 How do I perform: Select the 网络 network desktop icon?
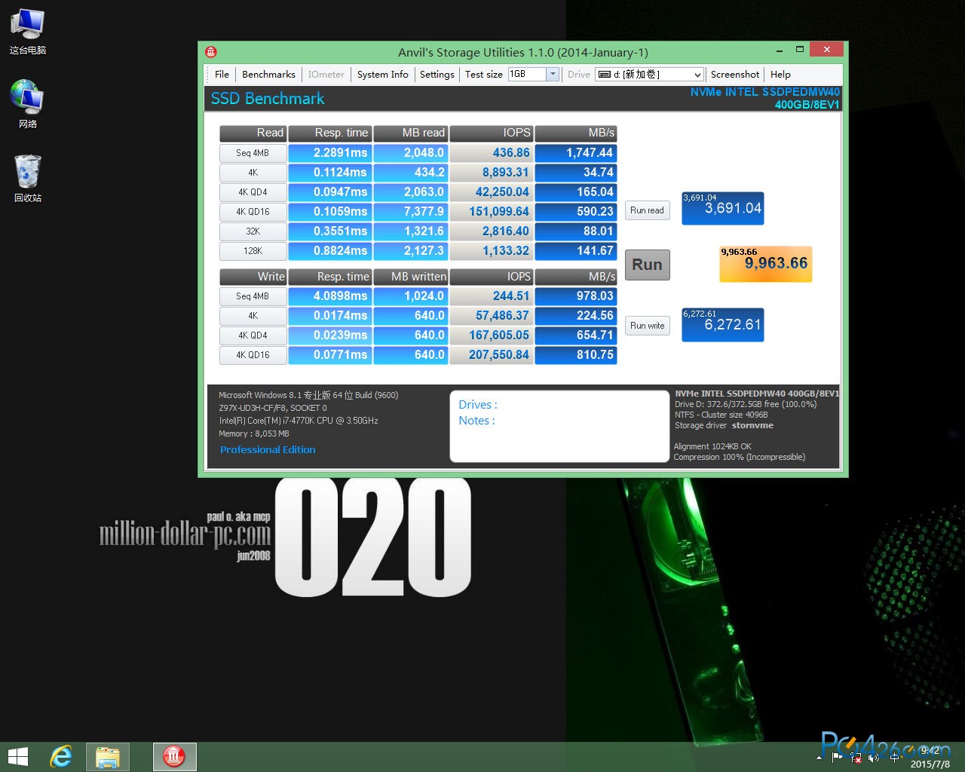(28, 104)
